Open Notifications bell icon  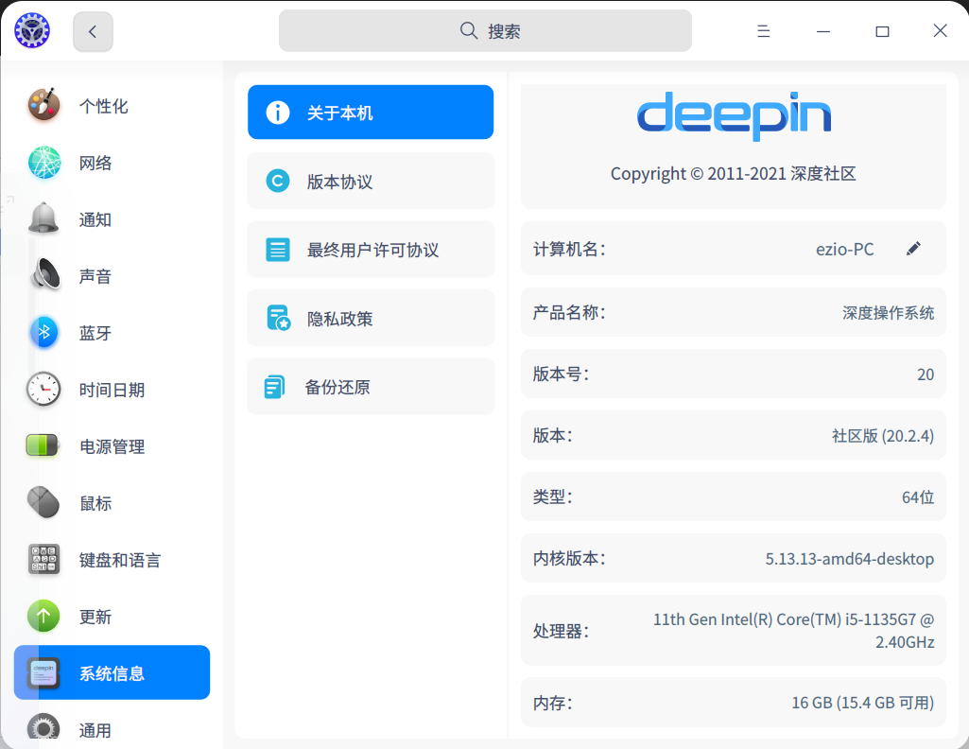pyautogui.click(x=43, y=219)
